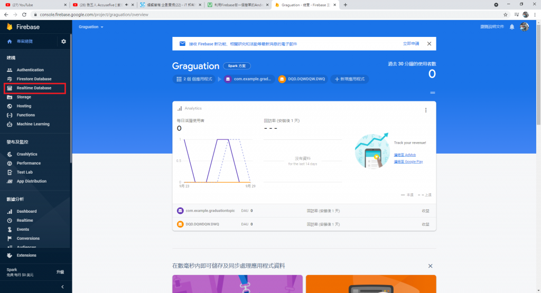Select DQD.DQWDQW.DWQ app chip
541x293 pixels.
(303, 79)
